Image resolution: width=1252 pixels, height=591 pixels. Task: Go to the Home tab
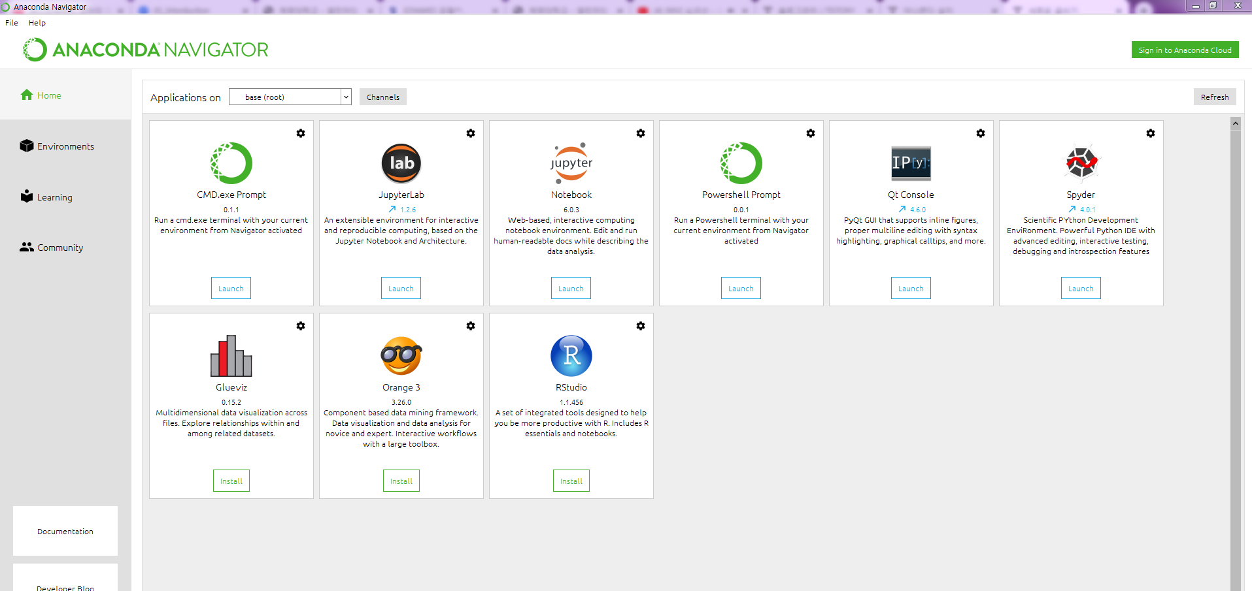pyautogui.click(x=65, y=95)
